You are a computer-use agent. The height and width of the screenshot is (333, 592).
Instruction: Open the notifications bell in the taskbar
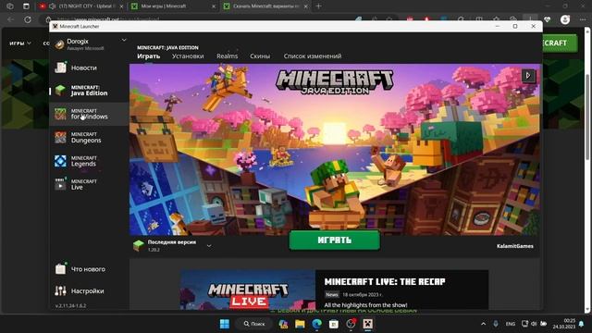click(x=582, y=324)
